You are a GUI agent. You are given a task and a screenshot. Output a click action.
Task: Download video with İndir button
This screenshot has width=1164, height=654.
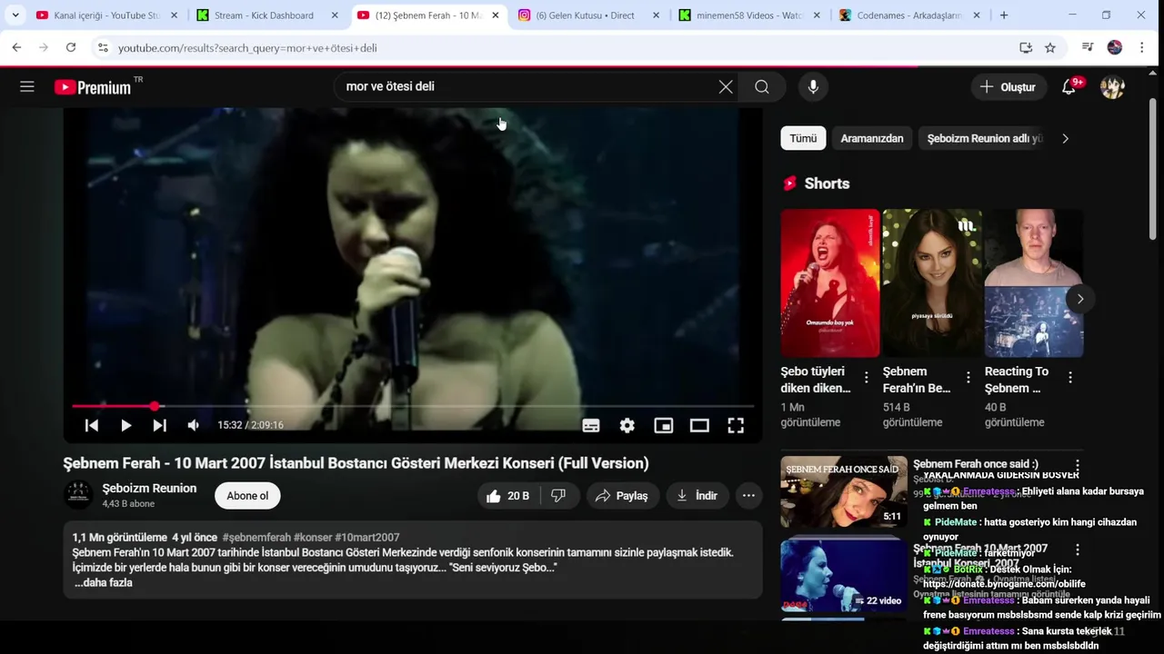tap(697, 496)
